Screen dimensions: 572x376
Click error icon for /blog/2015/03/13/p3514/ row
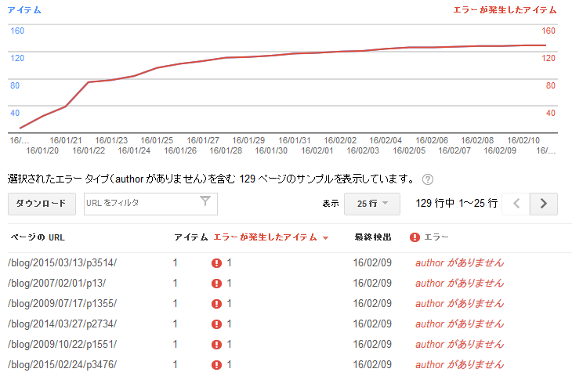tap(216, 263)
